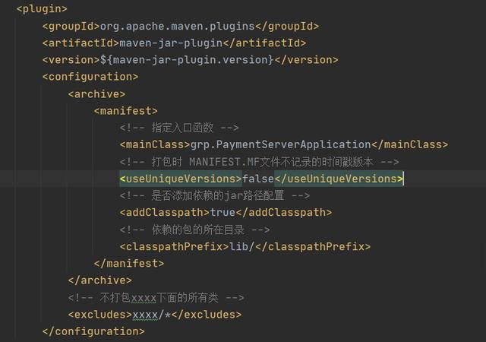Click the closing configuration tag
Screen dimensions: 486x342
[93, 331]
